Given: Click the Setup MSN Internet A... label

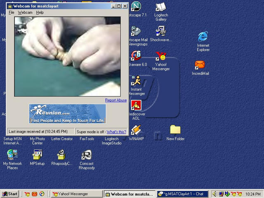Looking at the screenshot, I should (x=13, y=141).
